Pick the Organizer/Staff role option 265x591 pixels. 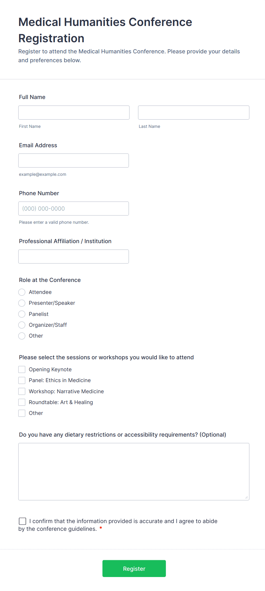22,325
